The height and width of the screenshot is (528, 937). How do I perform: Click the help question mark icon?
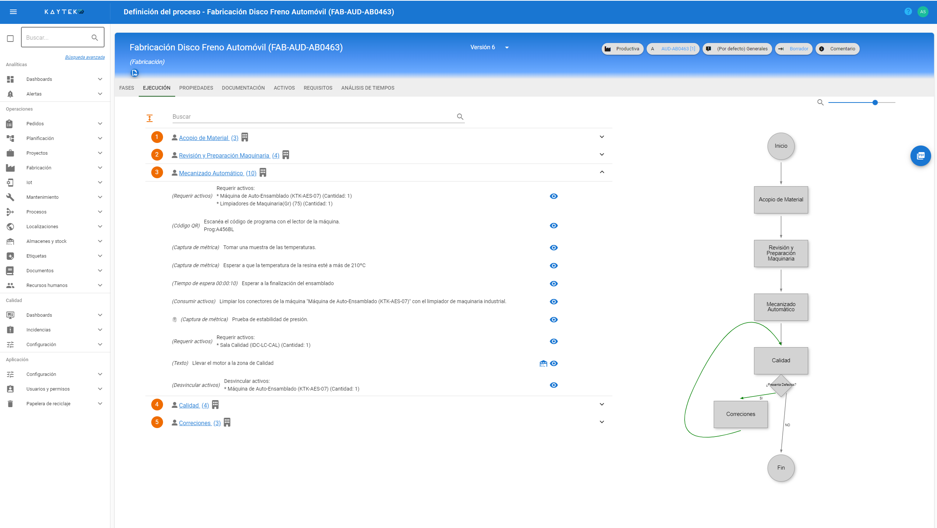(908, 12)
